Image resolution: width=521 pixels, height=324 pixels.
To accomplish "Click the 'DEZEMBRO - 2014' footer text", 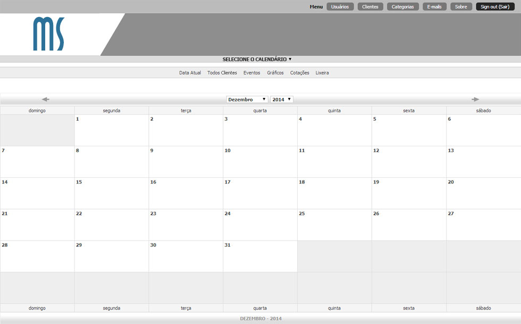I will point(261,319).
